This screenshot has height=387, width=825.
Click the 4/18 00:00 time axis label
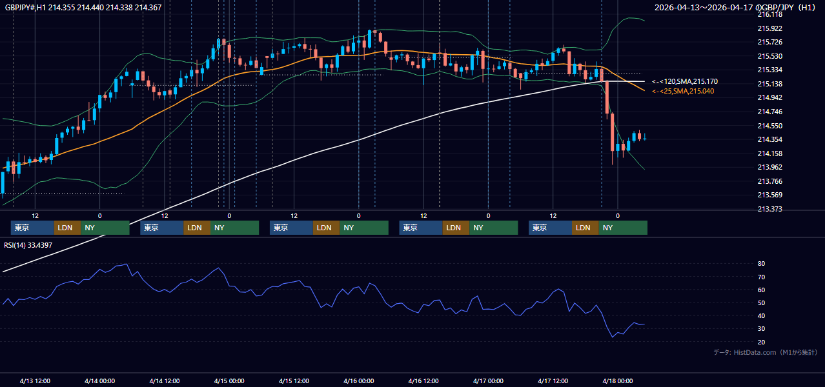tap(617, 381)
